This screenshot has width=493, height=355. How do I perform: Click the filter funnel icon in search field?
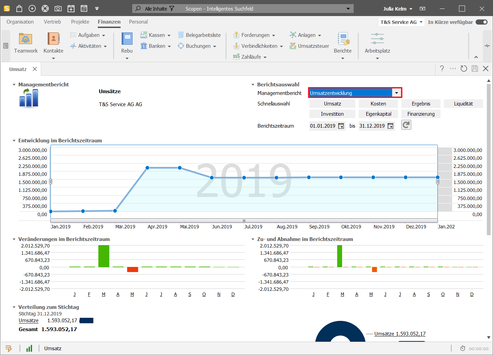click(x=172, y=9)
